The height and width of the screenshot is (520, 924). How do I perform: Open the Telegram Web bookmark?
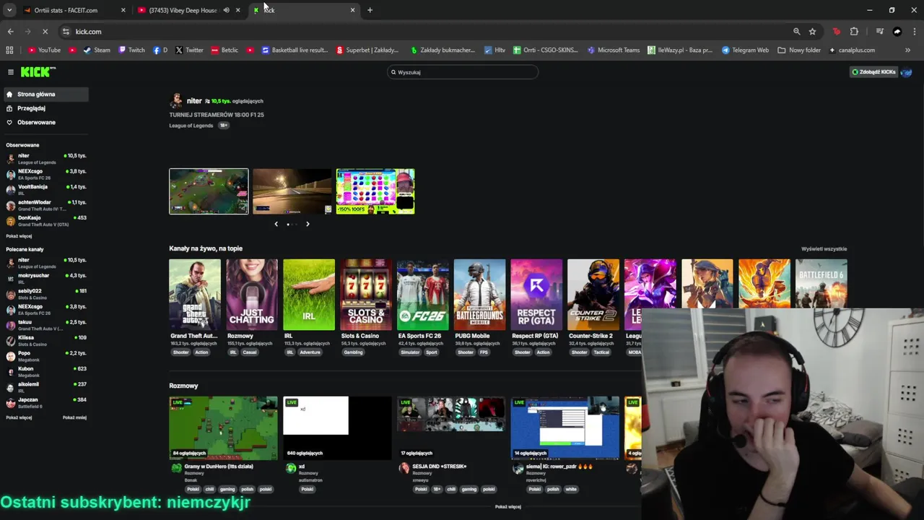click(745, 51)
